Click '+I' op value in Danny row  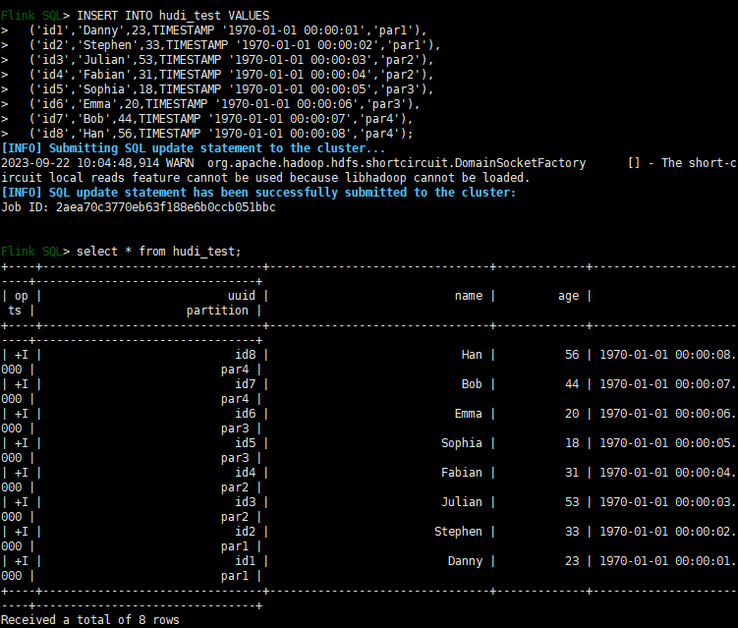22,561
